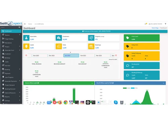Expand the Settings submenu arrow
The width and height of the screenshot is (168, 126).
pos(20,100)
